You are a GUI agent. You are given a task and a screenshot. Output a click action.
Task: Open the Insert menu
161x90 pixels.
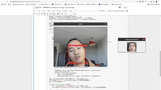tap(49, 11)
